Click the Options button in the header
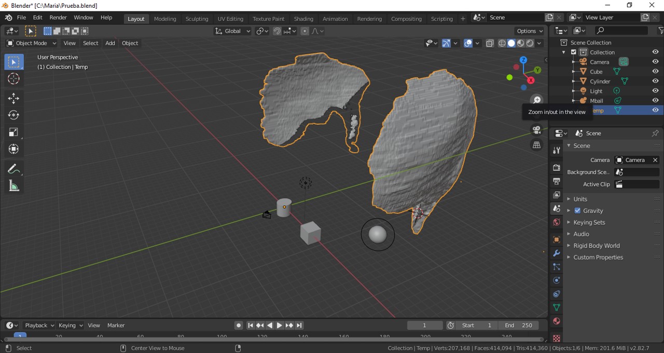Viewport: 664px width, 353px height. click(x=530, y=31)
